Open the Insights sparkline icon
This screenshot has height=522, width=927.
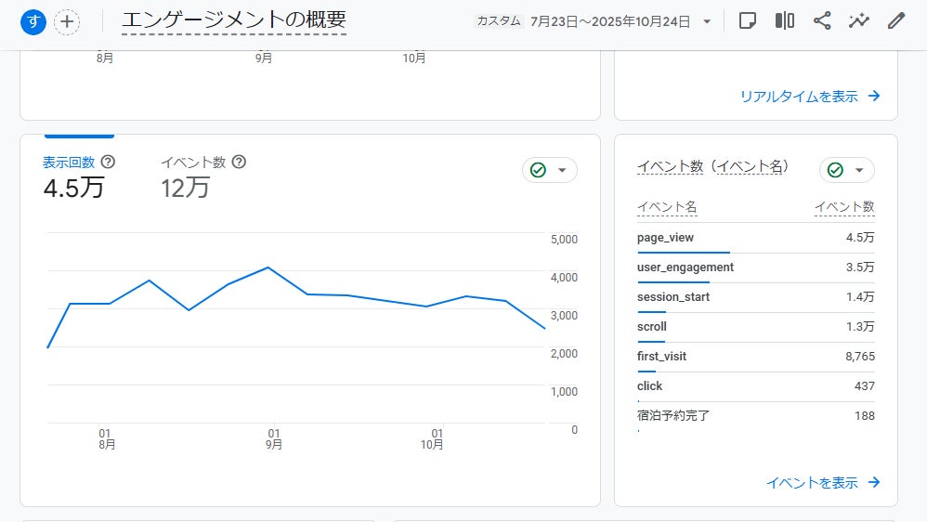[859, 20]
